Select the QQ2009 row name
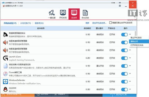 pyautogui.click(x=12, y=88)
